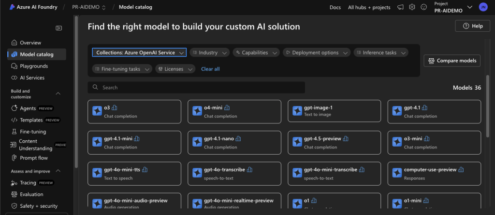The width and height of the screenshot is (495, 215).
Task: Open the Deployment options filter dropdown
Action: (317, 53)
